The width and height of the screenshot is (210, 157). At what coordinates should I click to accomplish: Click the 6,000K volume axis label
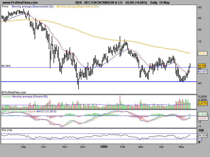coord(203,97)
